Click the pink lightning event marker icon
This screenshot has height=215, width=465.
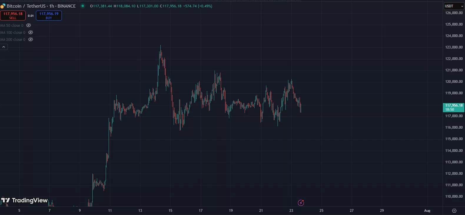[x=301, y=203]
